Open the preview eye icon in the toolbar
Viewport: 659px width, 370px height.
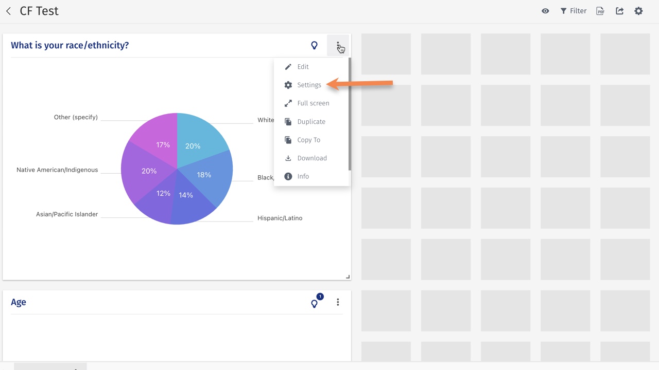click(545, 10)
